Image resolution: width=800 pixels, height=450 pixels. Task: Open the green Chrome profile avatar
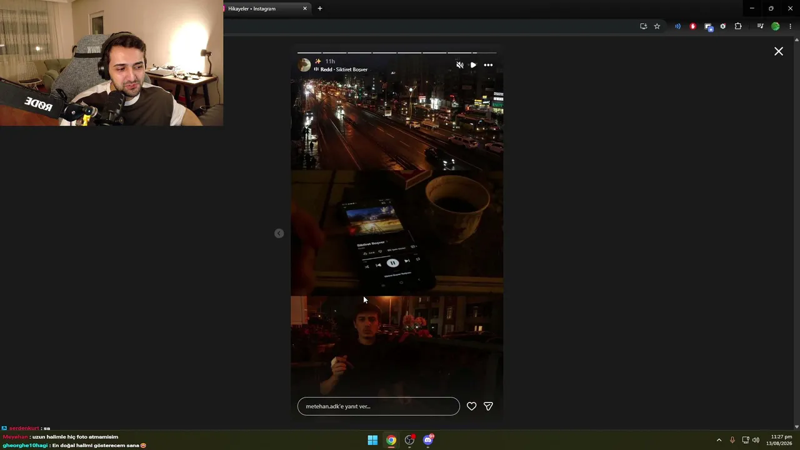(x=776, y=26)
